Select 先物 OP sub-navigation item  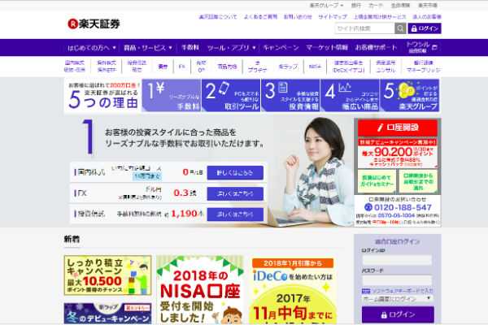click(x=202, y=67)
